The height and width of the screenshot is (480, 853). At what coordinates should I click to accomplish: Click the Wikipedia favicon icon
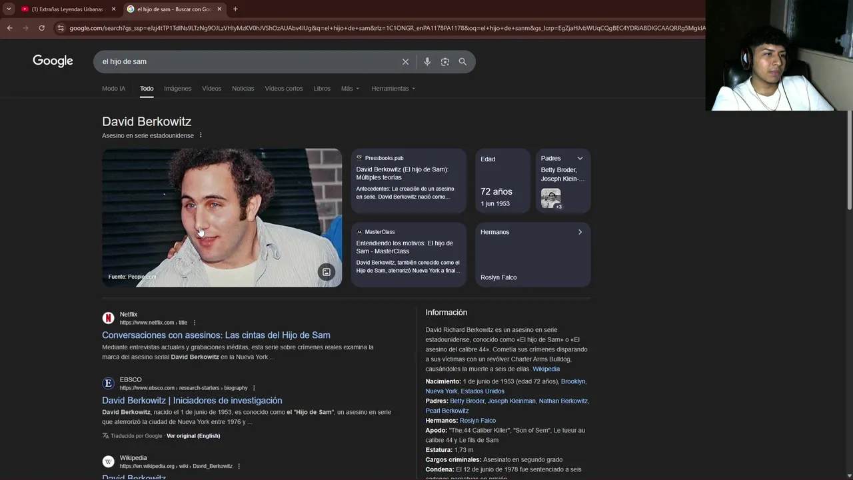tap(108, 461)
